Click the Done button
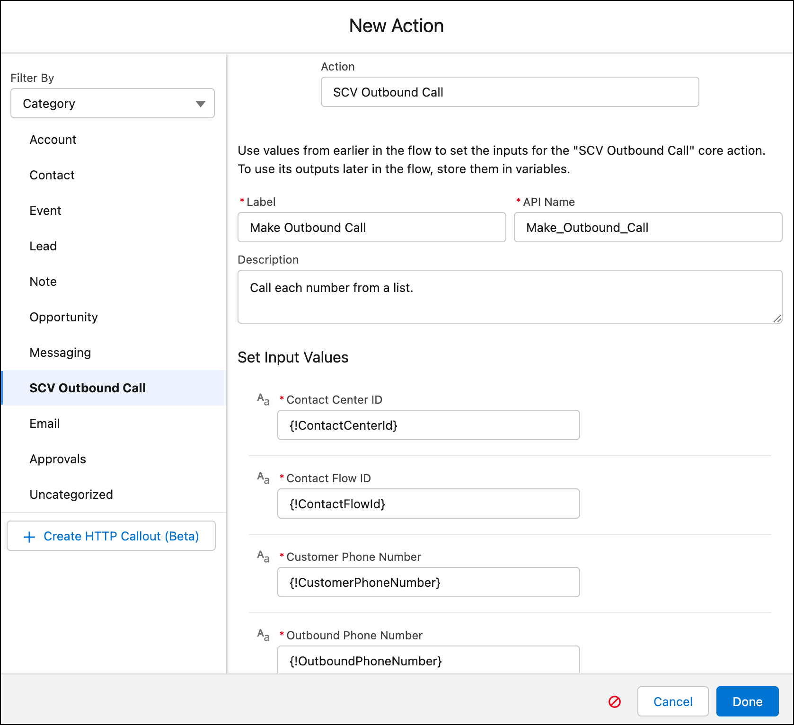This screenshot has height=725, width=794. [747, 702]
